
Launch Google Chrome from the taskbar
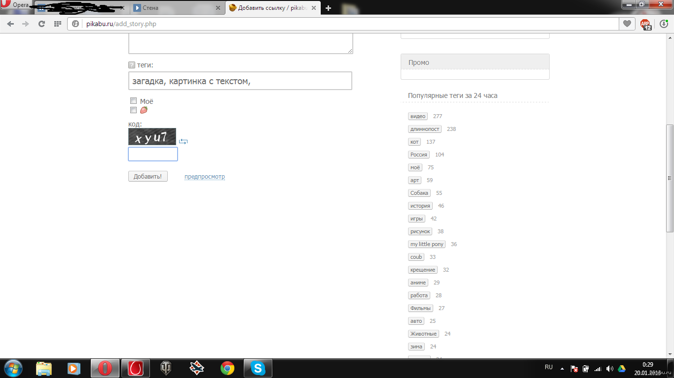[x=227, y=368]
